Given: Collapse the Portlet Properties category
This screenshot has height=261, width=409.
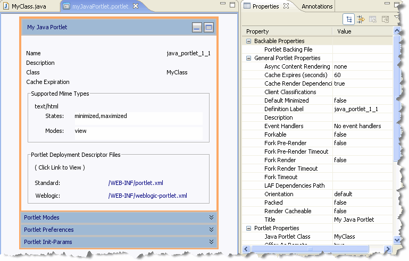Looking at the screenshot, I should (248, 228).
